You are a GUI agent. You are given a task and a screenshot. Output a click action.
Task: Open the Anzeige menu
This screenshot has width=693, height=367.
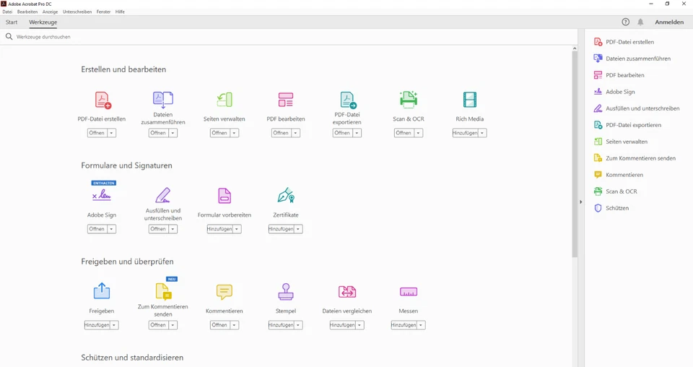pos(50,12)
